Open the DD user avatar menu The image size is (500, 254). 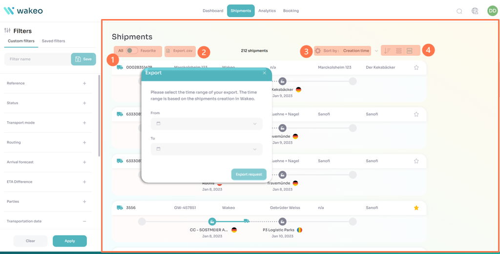[492, 11]
